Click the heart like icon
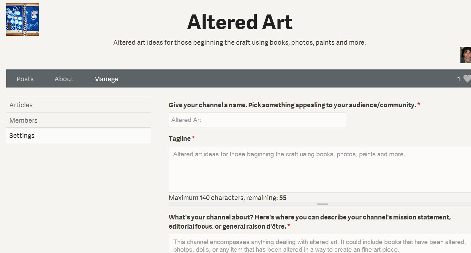Viewport: 471px width, 253px height. pos(467,79)
